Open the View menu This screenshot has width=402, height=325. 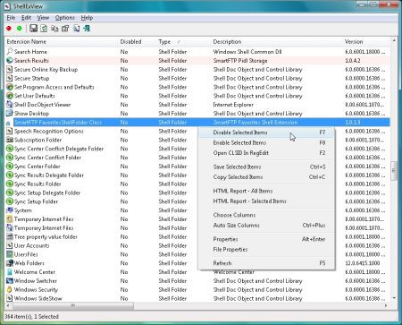pyautogui.click(x=43, y=18)
